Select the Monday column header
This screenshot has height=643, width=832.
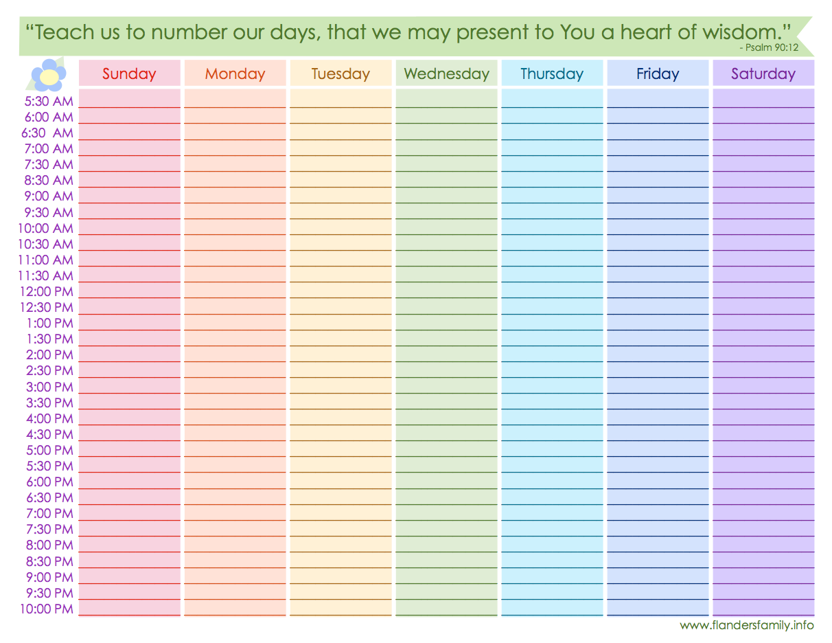pyautogui.click(x=235, y=74)
